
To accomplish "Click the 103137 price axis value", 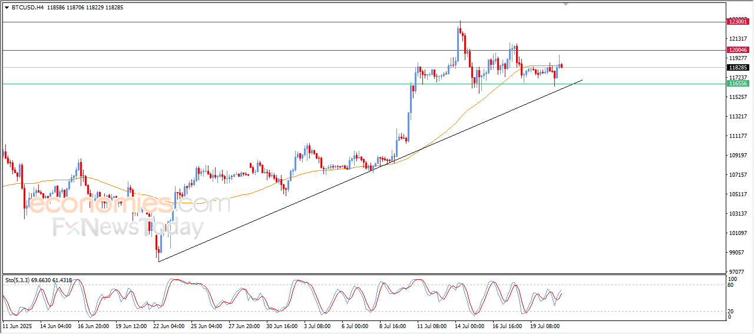I will 738,213.
